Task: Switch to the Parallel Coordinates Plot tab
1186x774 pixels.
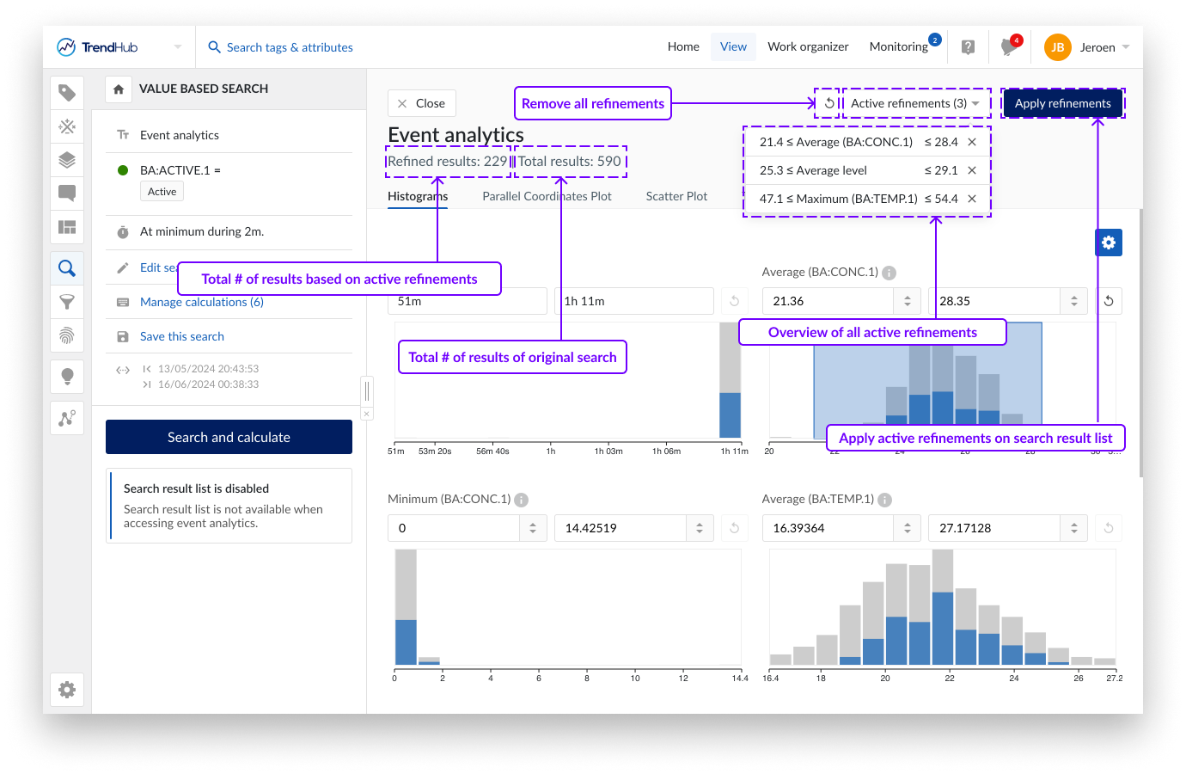Action: coord(547,196)
